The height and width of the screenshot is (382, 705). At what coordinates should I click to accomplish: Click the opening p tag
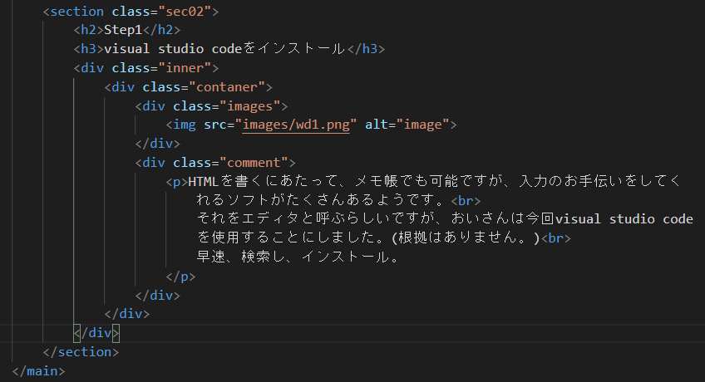177,182
